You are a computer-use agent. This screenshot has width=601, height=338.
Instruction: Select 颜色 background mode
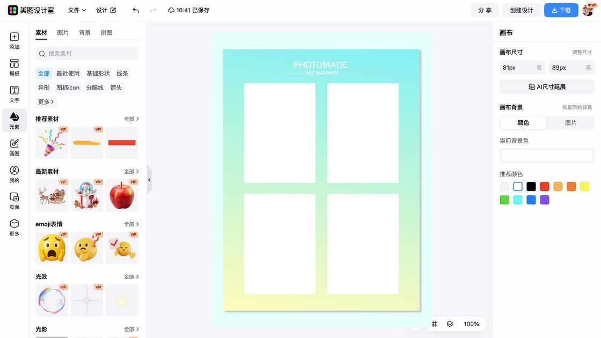coord(523,123)
